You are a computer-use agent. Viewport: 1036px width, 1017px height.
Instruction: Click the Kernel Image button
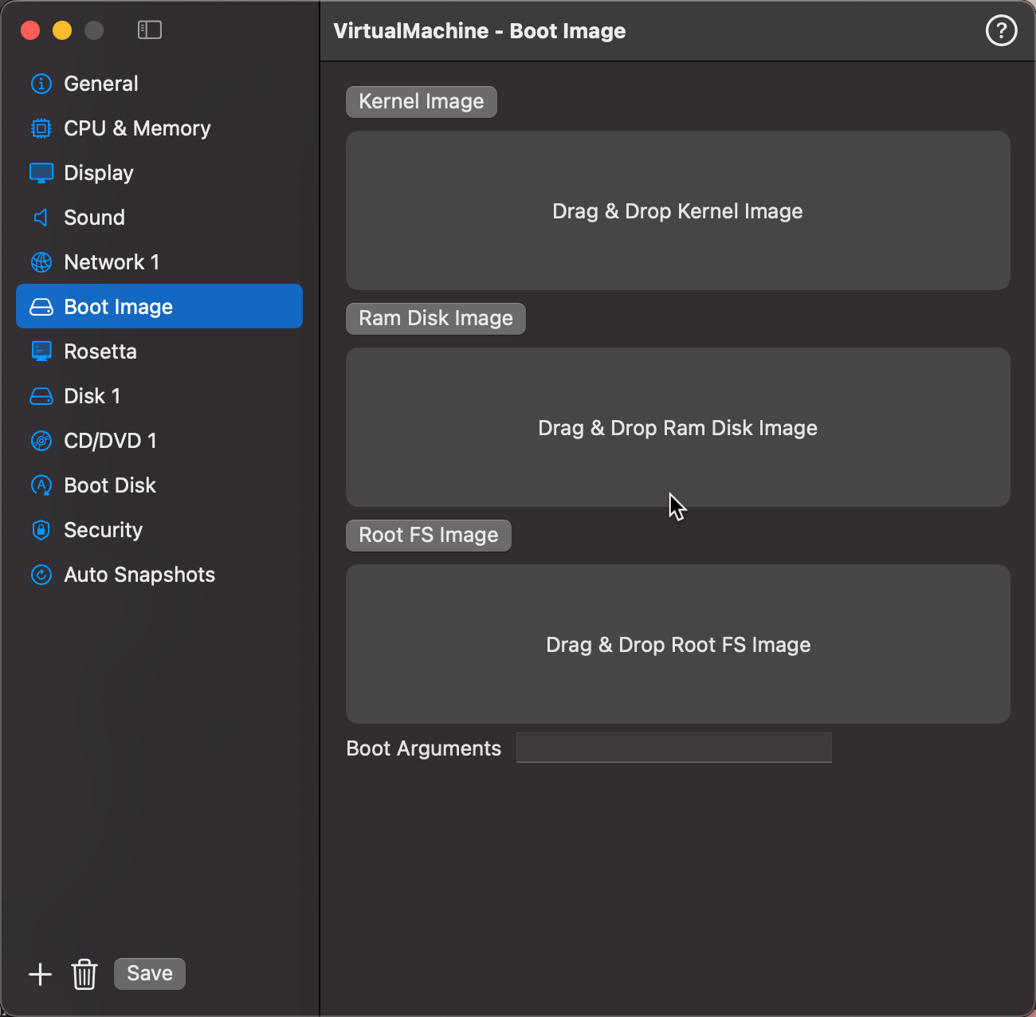(421, 102)
